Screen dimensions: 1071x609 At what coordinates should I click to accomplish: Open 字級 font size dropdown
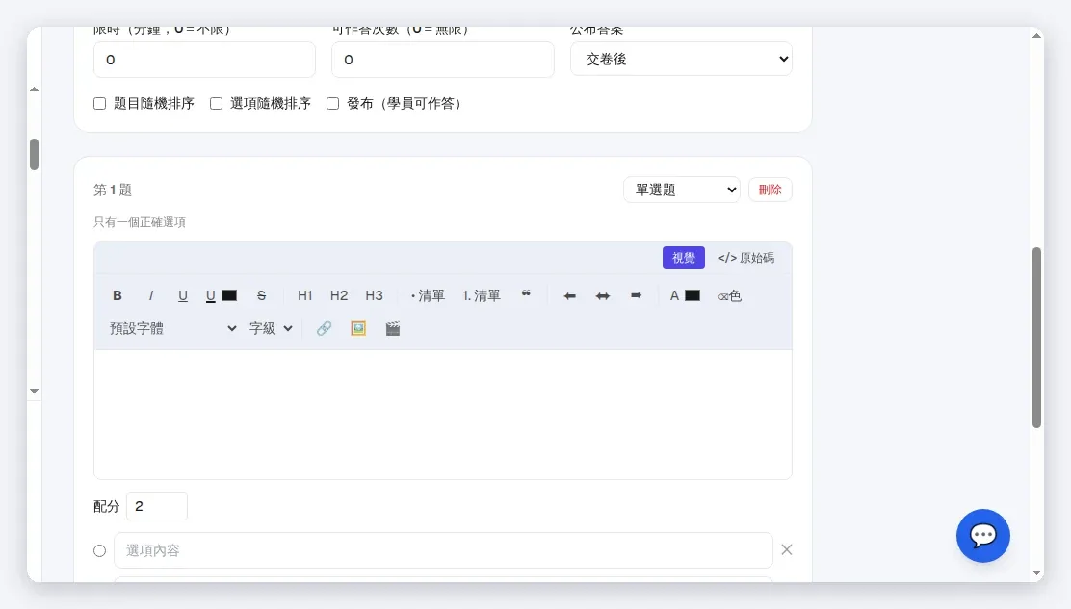click(271, 328)
